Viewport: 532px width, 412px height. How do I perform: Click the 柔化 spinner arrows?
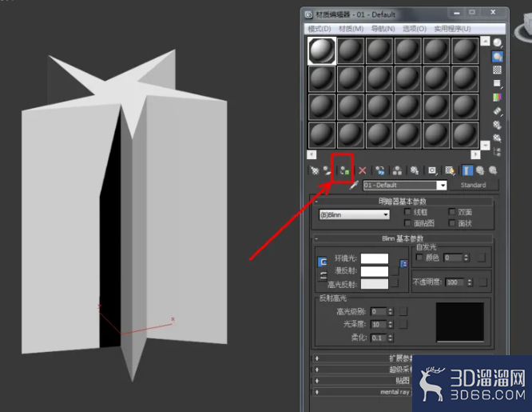391,338
